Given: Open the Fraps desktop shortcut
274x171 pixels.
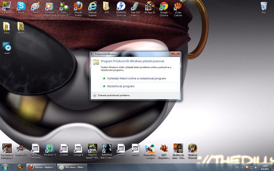Looking at the screenshot, I should pos(6,8).
